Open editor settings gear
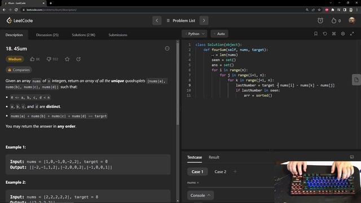Screen dimensions: 361x203 (x=343, y=34)
